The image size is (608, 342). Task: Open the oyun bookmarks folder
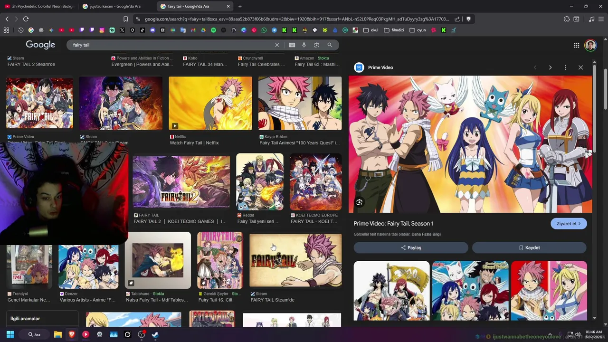pyautogui.click(x=418, y=30)
